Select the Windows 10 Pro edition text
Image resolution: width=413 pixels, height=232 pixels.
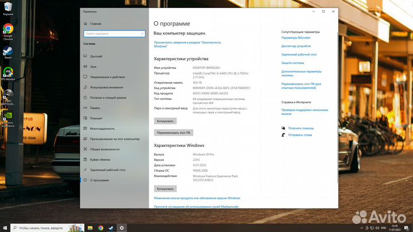pyautogui.click(x=203, y=154)
